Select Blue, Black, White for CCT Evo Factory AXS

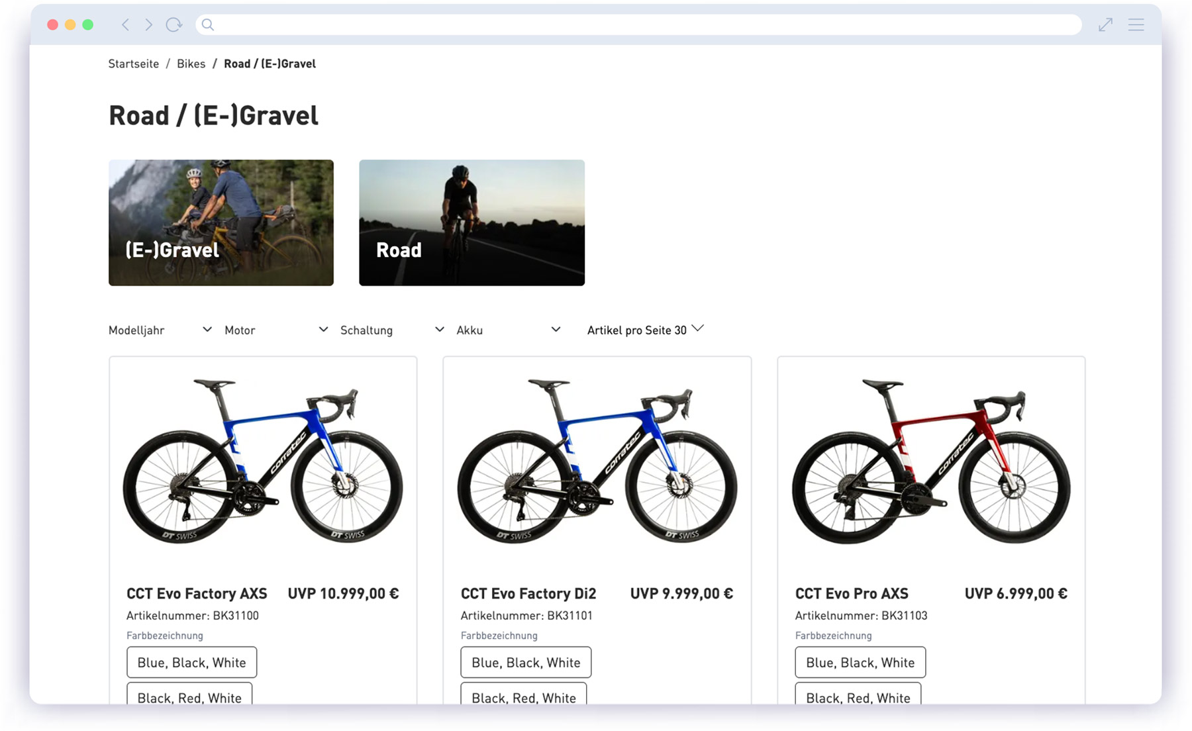pos(191,662)
